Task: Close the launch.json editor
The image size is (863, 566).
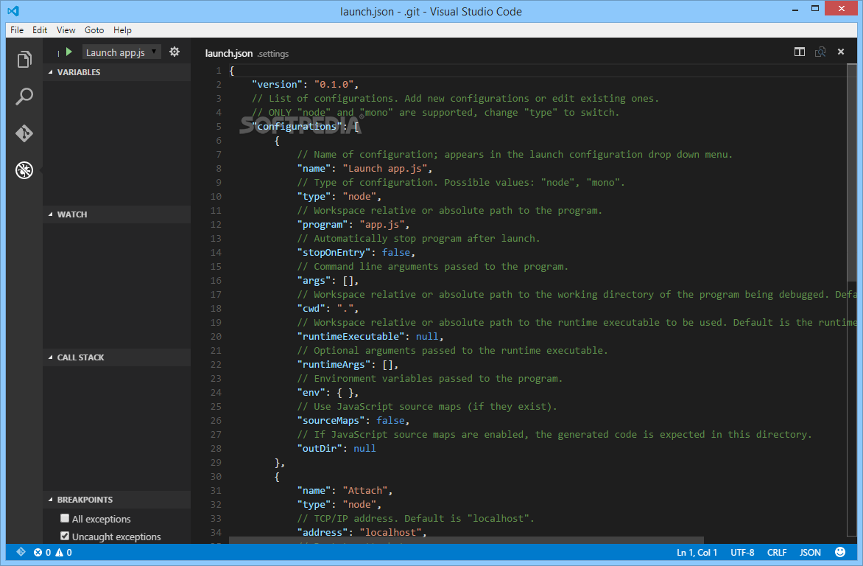Action: [840, 52]
